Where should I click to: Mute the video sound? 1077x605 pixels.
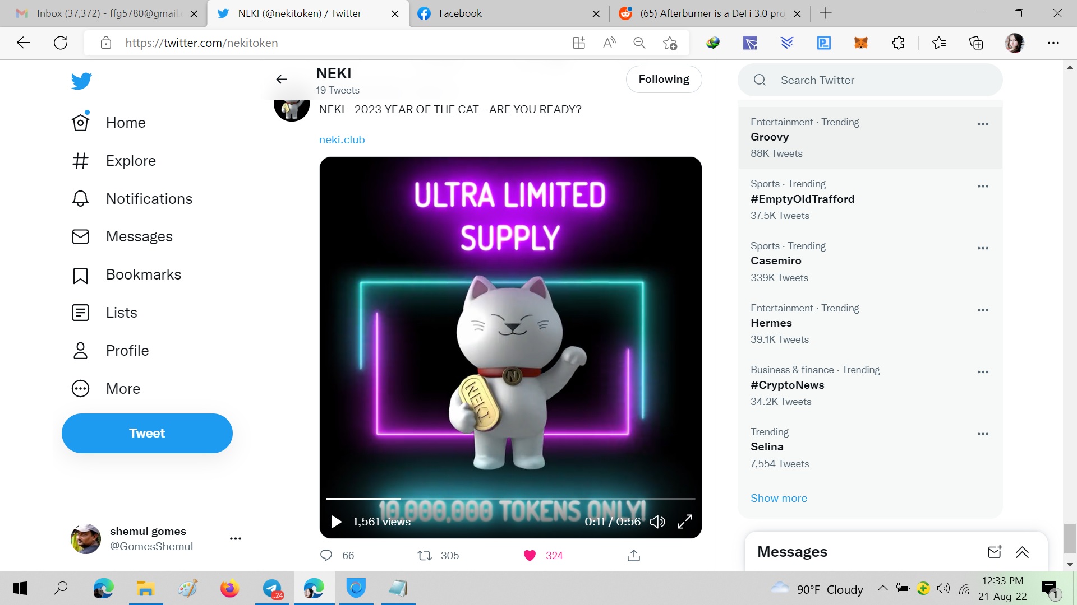(657, 522)
